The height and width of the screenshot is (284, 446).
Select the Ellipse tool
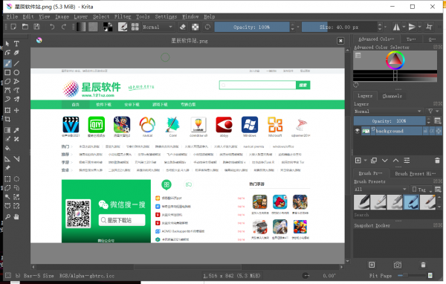click(16, 72)
